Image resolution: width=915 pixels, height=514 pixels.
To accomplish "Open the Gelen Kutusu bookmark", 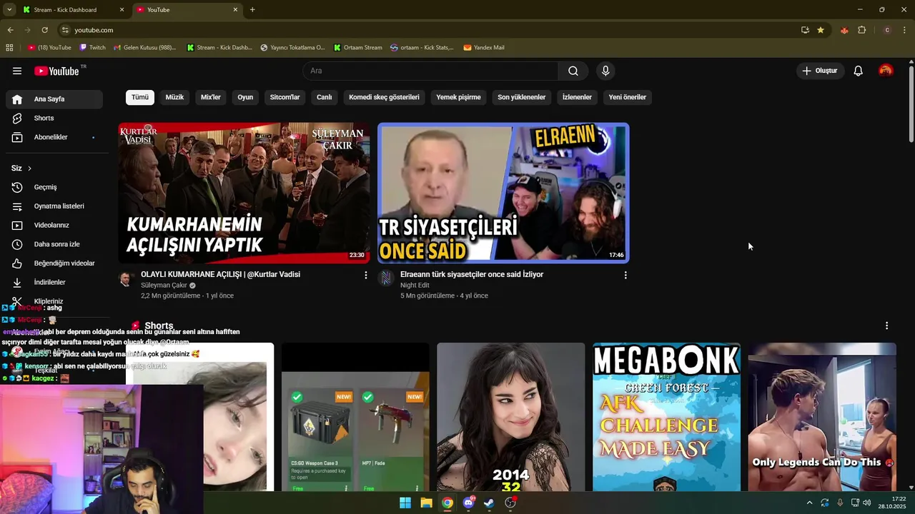I will pyautogui.click(x=144, y=48).
